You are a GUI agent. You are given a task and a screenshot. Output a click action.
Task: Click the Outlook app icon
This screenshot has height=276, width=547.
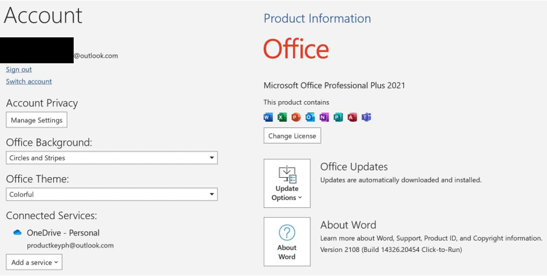[x=310, y=118]
